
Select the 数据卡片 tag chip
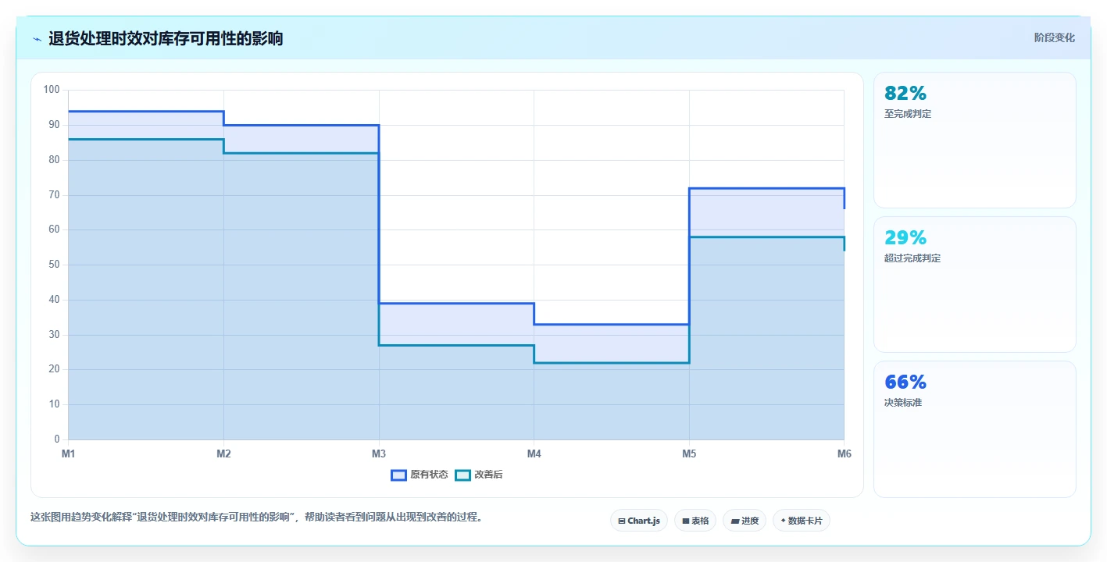click(802, 521)
